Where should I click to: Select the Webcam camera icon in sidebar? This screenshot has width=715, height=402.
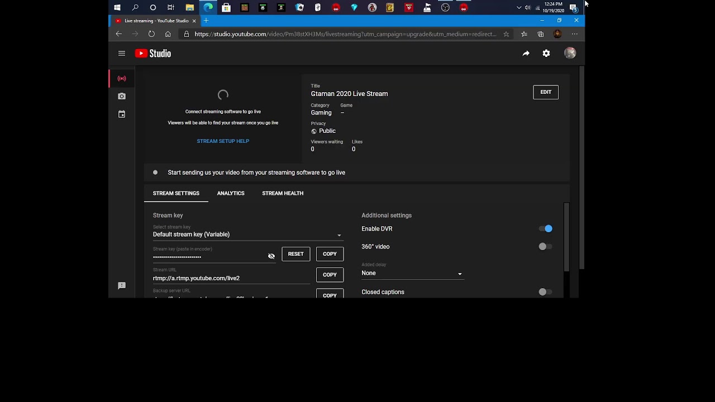[x=122, y=97]
